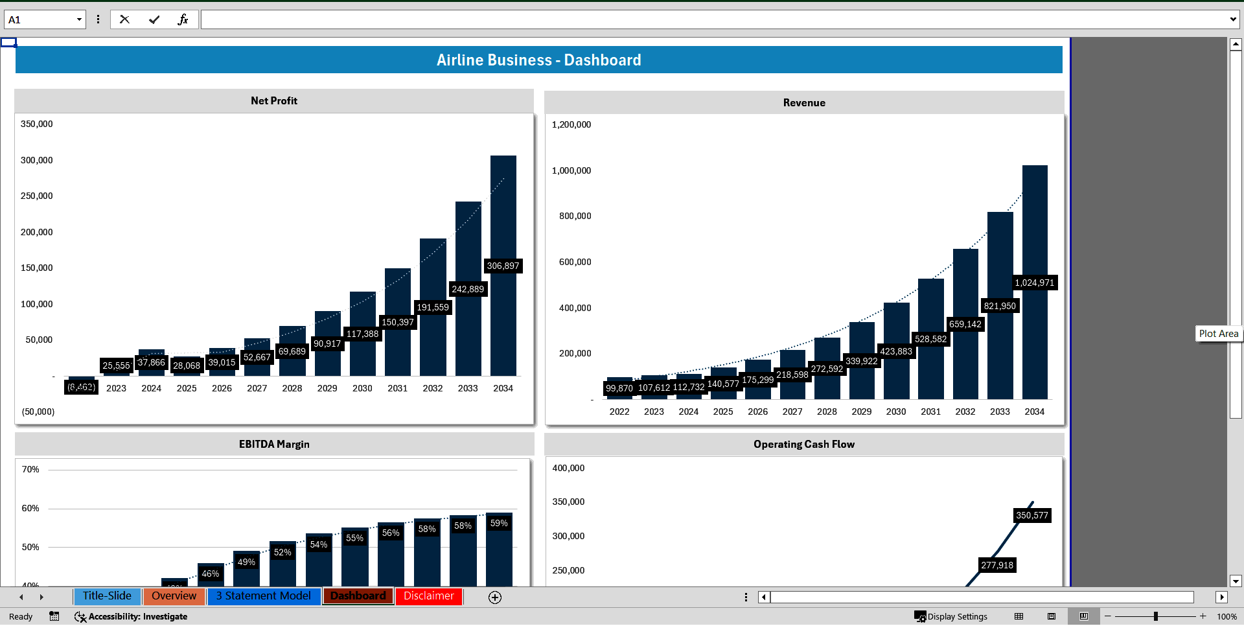The image size is (1244, 626).
Task: Open the Disclaimer sheet tab
Action: [x=429, y=596]
